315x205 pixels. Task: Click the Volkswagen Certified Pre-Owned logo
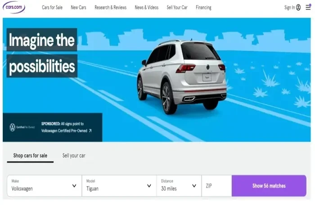coord(22,127)
